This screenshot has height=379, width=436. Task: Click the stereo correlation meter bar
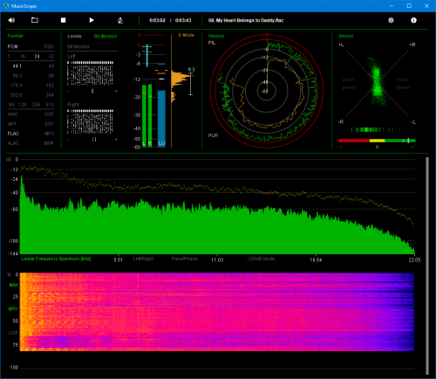[377, 141]
